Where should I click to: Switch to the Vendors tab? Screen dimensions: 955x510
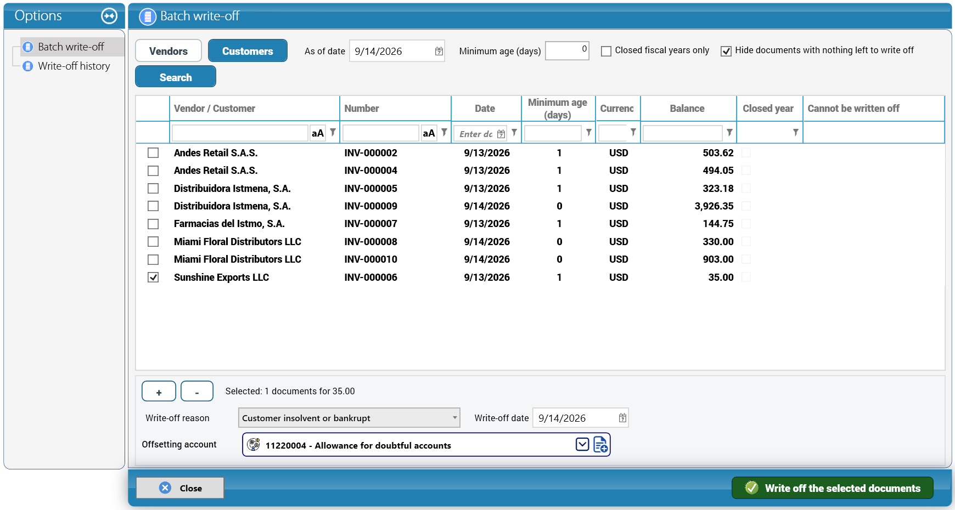(x=168, y=51)
